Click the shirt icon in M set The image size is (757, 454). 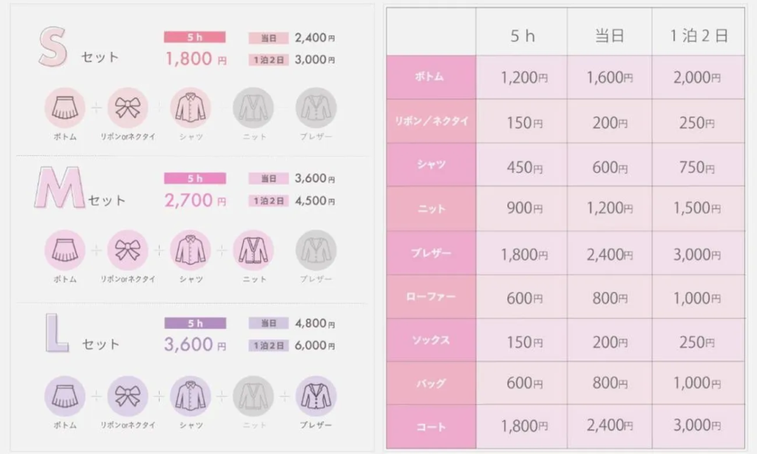click(190, 250)
